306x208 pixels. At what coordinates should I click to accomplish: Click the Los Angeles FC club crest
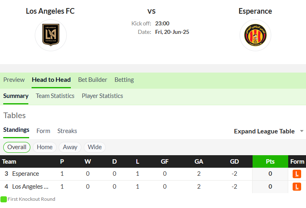(x=51, y=35)
